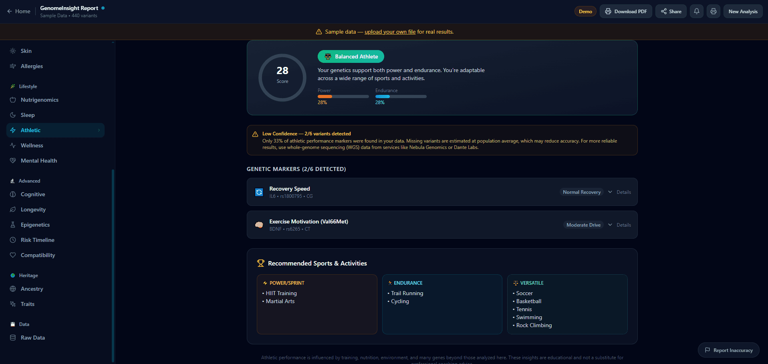Screen dimensions: 768x364
Task: Select the Risk Timeline clock icon
Action: (x=13, y=240)
